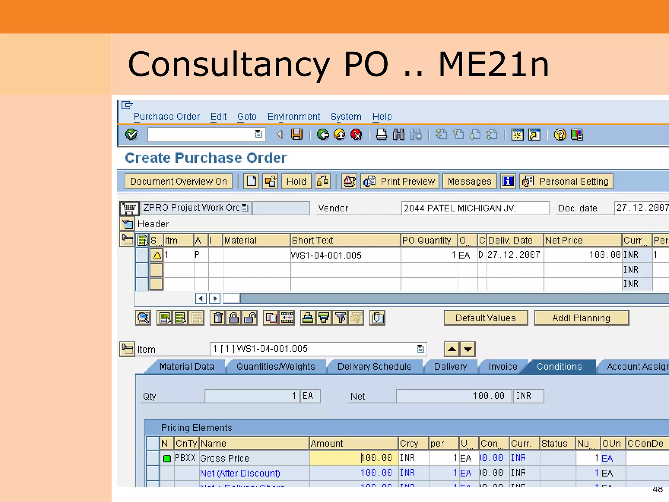Click the scroll left arrow under item table

201,298
